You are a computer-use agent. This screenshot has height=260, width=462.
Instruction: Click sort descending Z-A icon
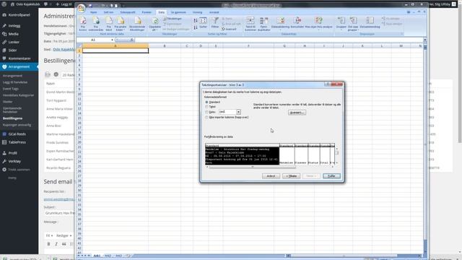coord(196,27)
